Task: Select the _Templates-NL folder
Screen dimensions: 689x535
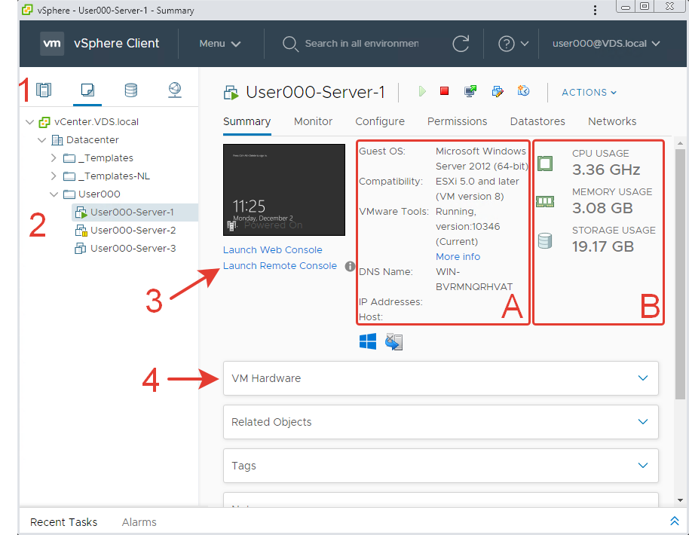Action: (x=114, y=176)
